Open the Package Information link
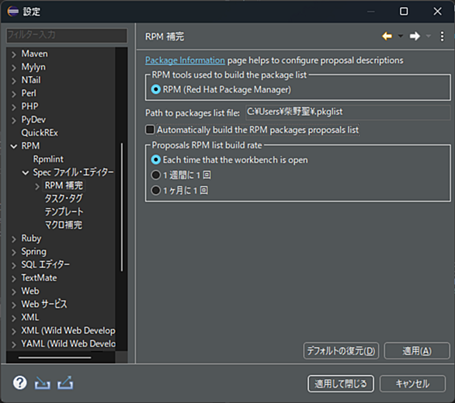Screen dimensions: 455x403 click(185, 60)
